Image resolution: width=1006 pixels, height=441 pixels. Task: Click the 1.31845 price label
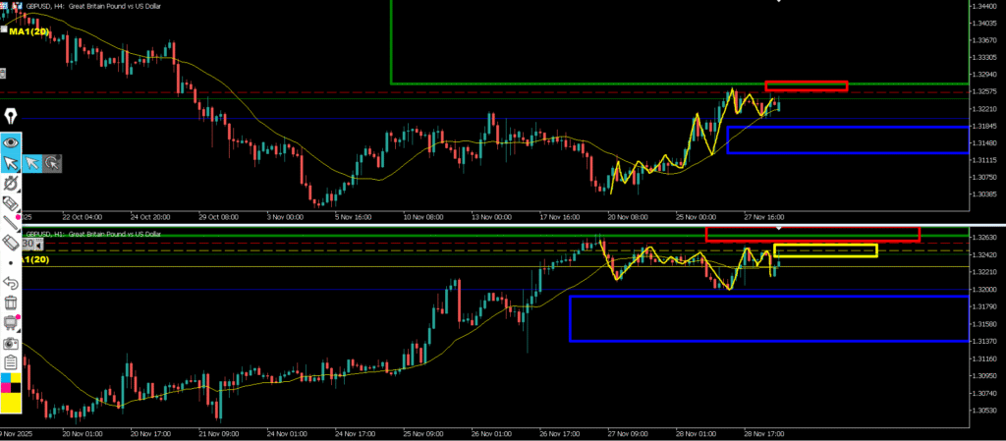click(x=985, y=126)
